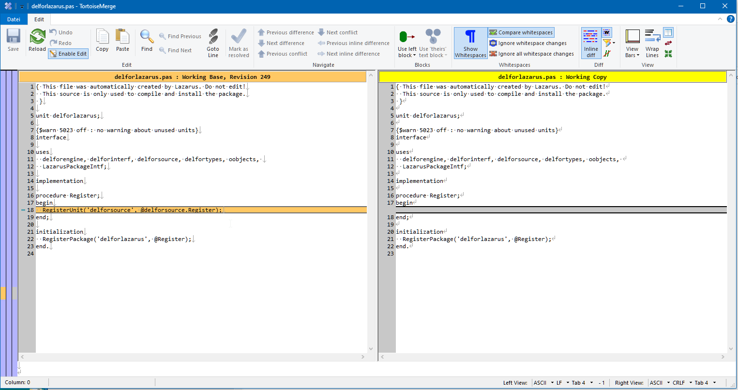Collapse the ribbon with the chevron
738x390 pixels.
[x=720, y=19]
